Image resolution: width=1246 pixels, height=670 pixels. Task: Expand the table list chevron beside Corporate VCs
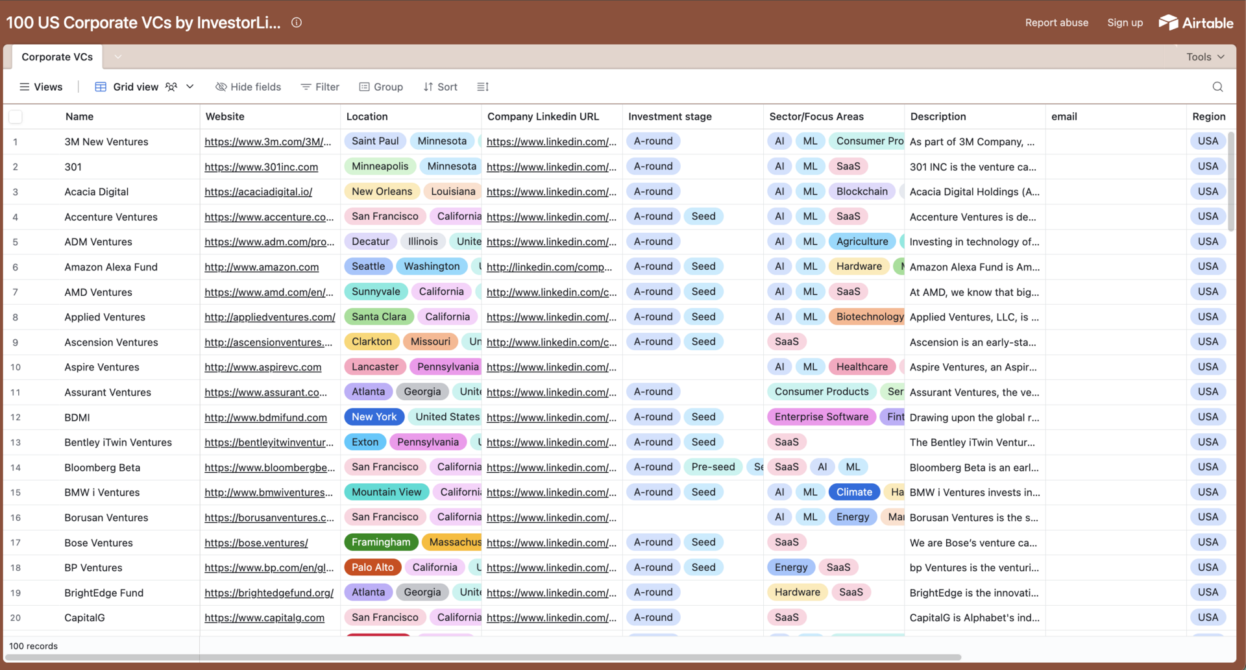(x=117, y=57)
